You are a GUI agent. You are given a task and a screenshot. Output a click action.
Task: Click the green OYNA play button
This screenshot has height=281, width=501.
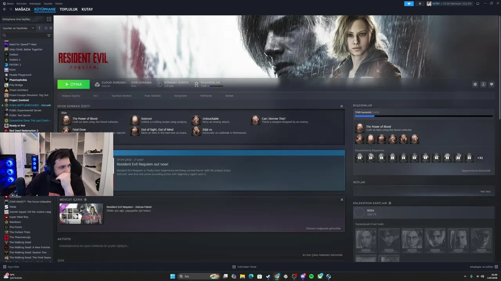click(74, 84)
